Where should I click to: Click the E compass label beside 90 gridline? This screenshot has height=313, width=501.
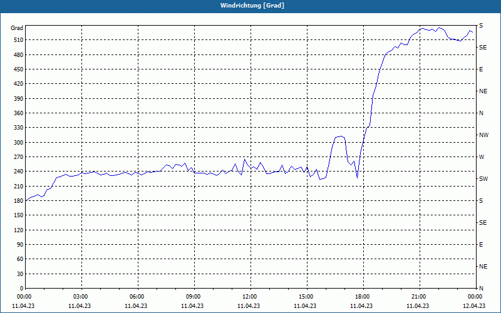tap(481, 245)
